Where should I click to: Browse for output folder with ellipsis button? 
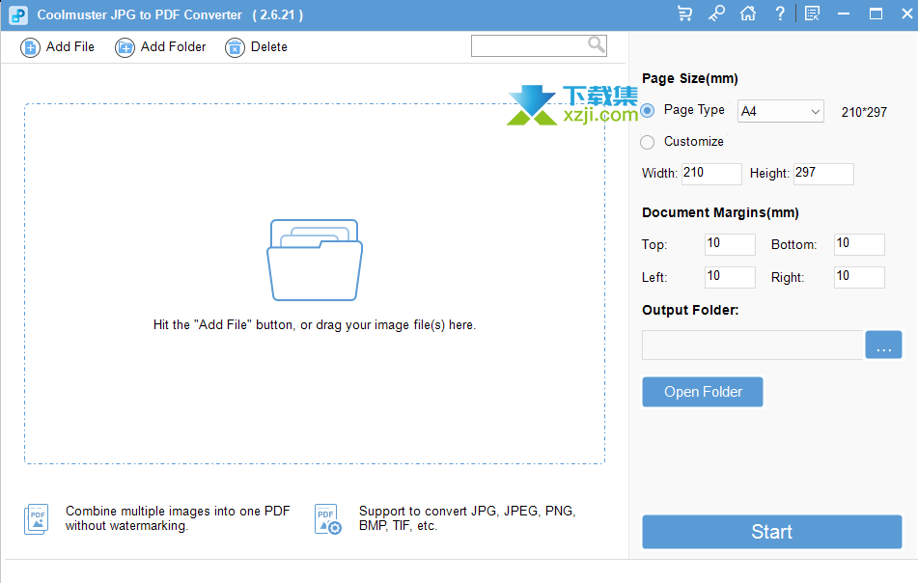[883, 346]
